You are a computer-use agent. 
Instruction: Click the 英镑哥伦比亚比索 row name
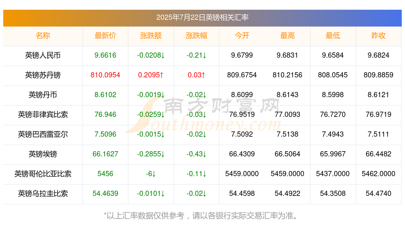[43, 174]
